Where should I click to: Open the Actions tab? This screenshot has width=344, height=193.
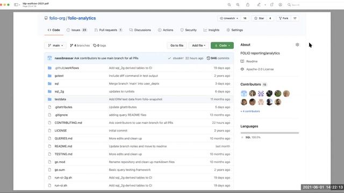click(x=166, y=30)
